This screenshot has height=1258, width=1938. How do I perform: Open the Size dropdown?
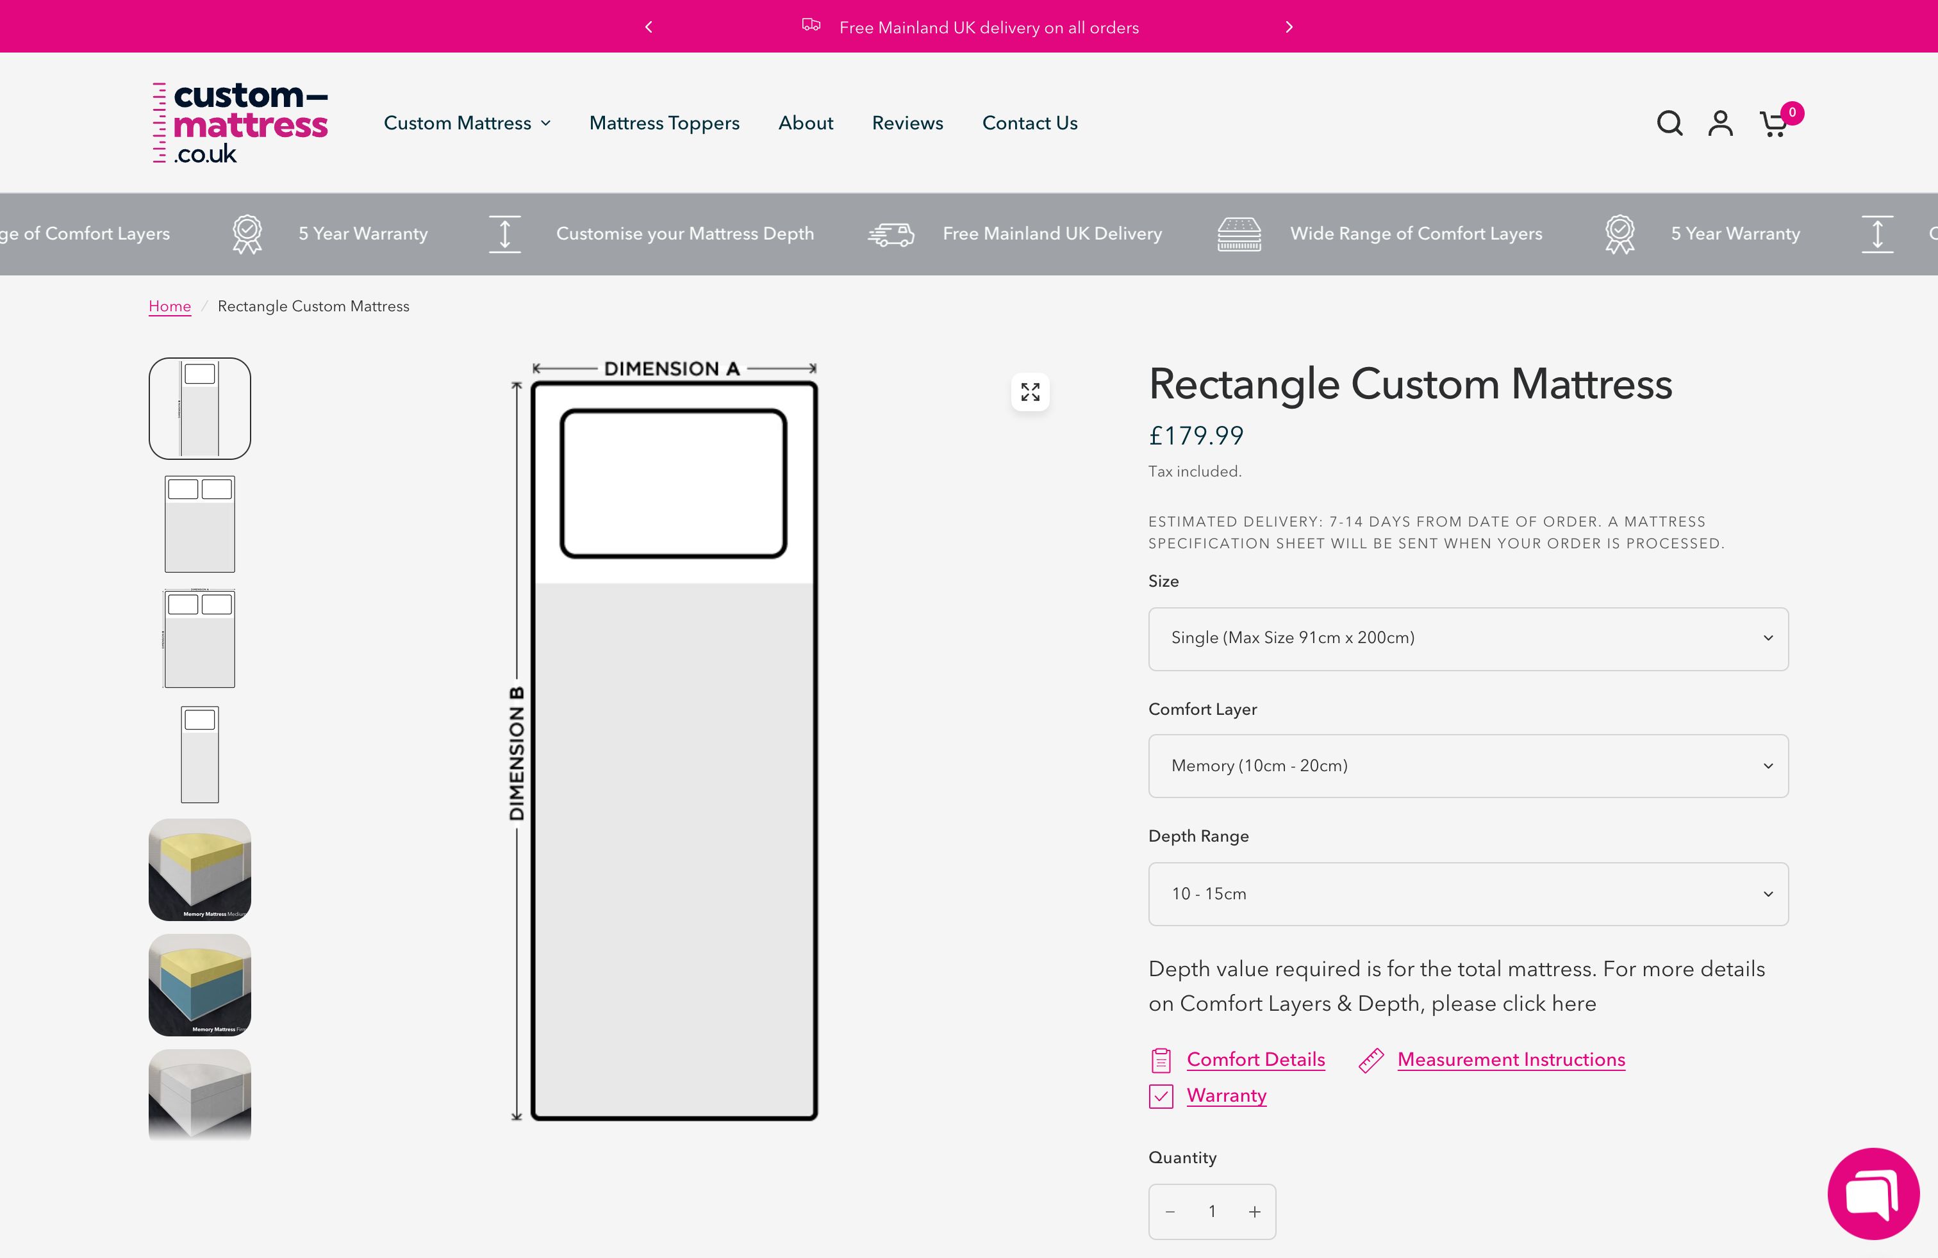[1466, 638]
